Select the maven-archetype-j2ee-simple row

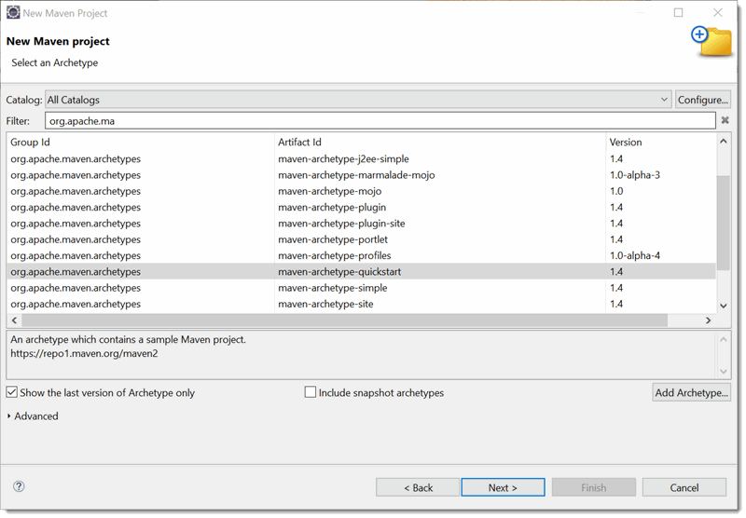pyautogui.click(x=361, y=158)
